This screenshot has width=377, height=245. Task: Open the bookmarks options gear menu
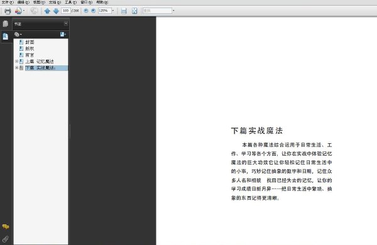click(x=18, y=35)
